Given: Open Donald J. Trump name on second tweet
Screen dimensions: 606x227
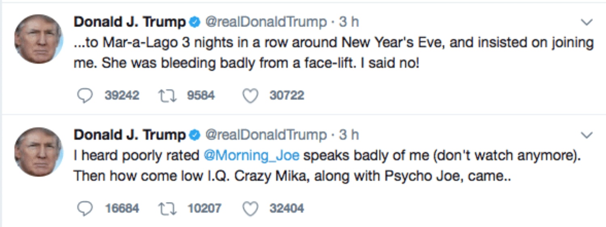Looking at the screenshot, I should pos(129,135).
